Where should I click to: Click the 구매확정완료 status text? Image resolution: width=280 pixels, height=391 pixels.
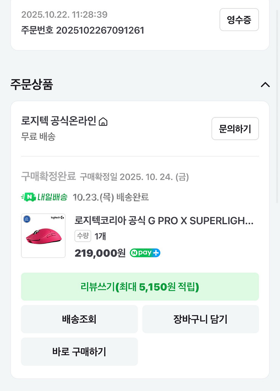(48, 177)
